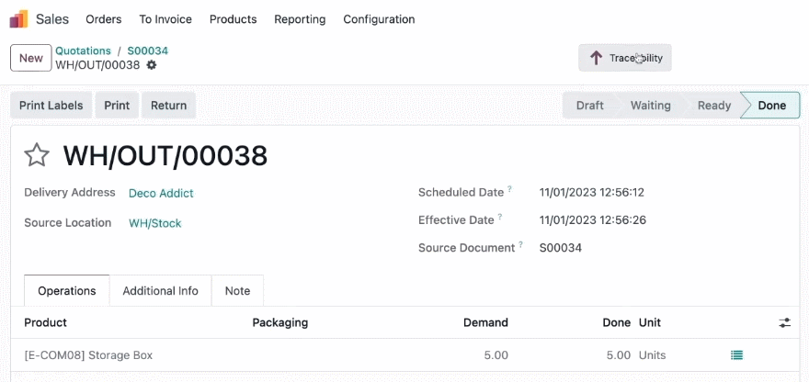
Task: Select the Done status stage
Action: point(770,106)
